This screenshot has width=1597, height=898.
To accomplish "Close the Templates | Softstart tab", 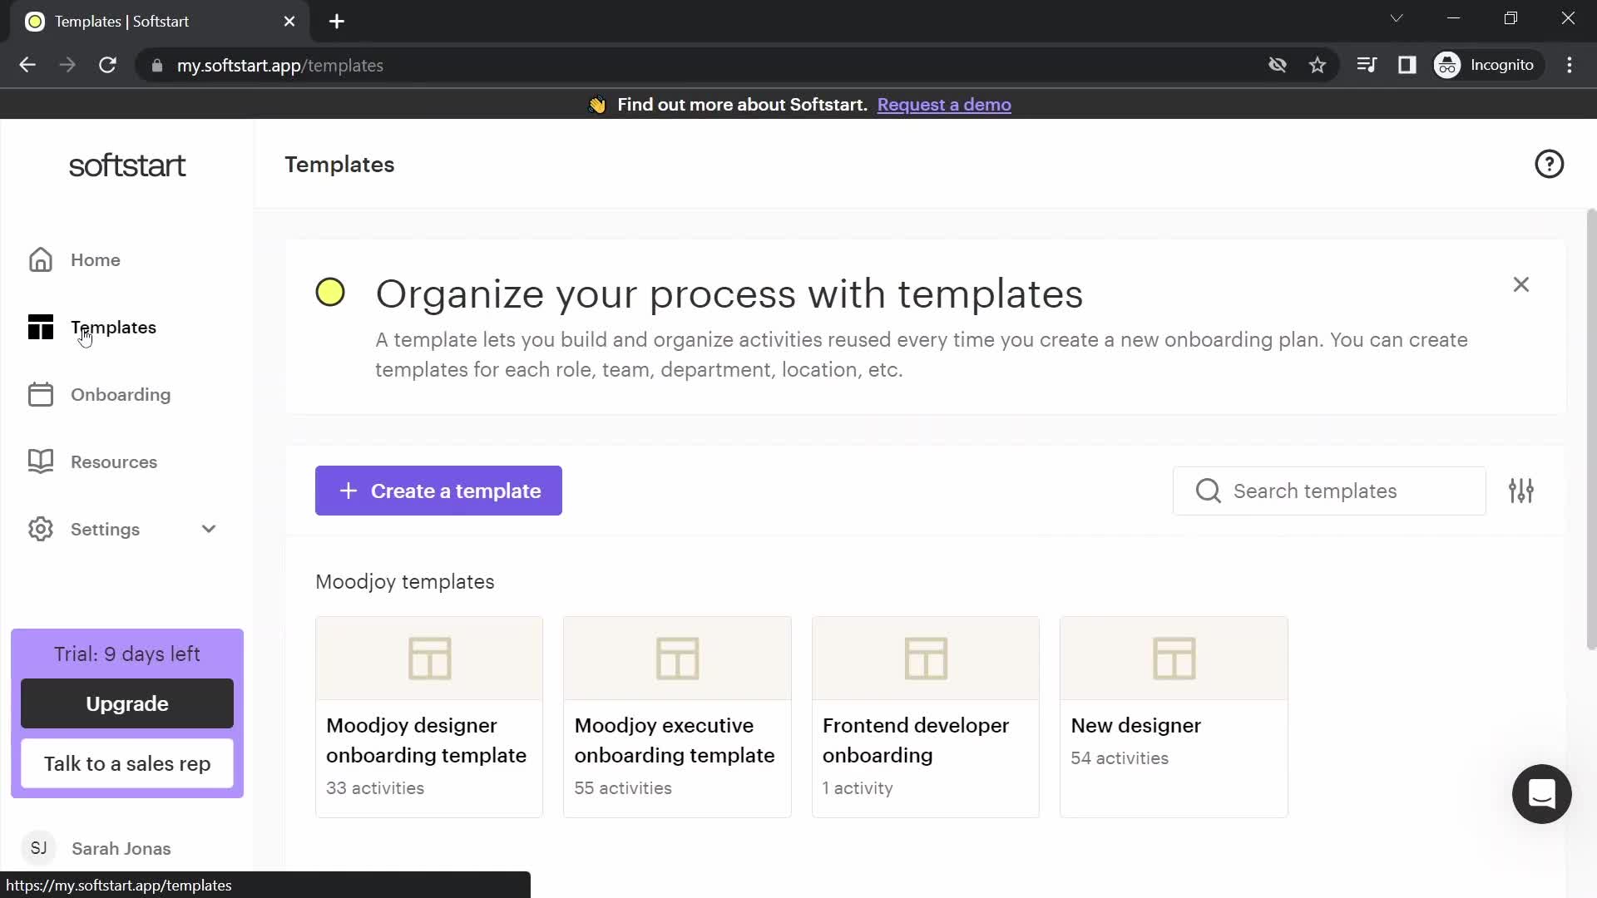I will pos(289,22).
